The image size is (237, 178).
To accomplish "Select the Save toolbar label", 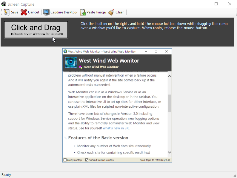I will click(15, 12).
